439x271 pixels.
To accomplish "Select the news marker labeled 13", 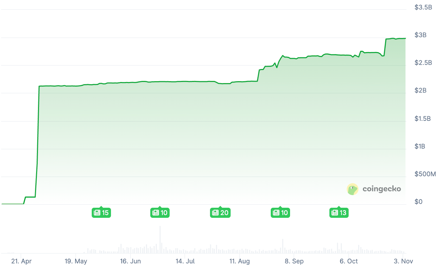I will (339, 213).
